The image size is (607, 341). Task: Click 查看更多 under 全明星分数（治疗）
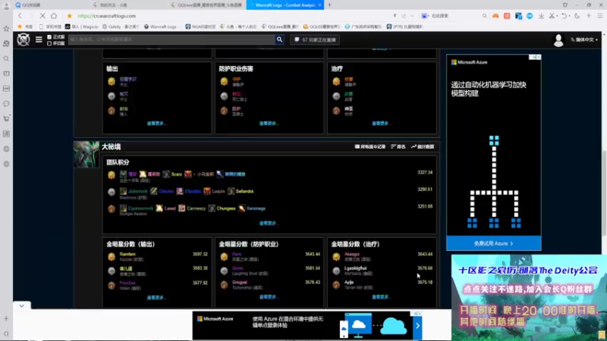382,297
